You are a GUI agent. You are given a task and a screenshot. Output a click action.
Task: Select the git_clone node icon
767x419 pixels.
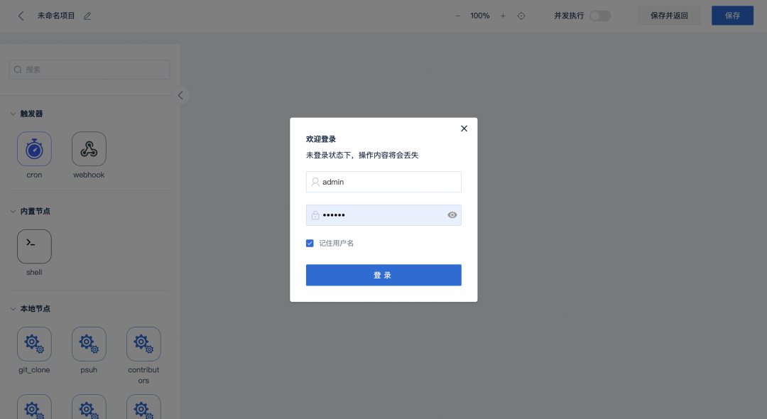tap(34, 344)
